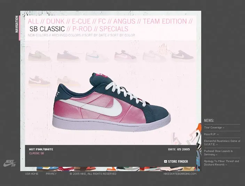Select the DUNK category
Image resolution: width=245 pixels, height=186 pixels.
55,21
